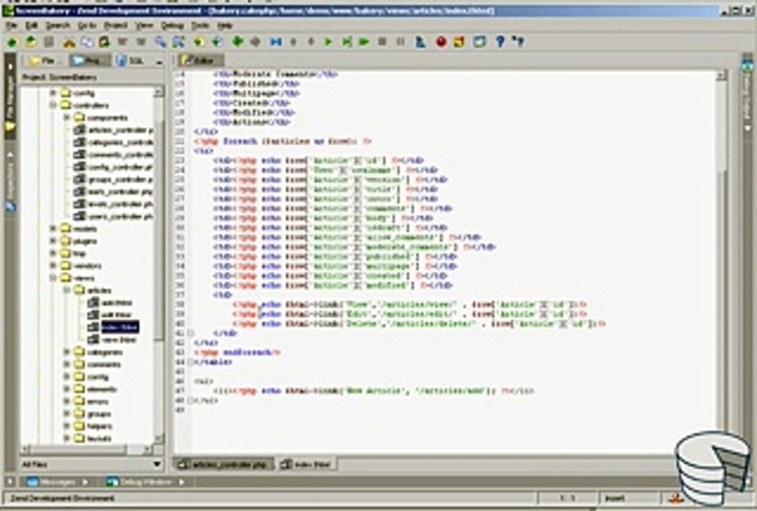This screenshot has height=511, width=757.
Task: Switch to the SQL tab in the left panel
Action: [x=130, y=61]
